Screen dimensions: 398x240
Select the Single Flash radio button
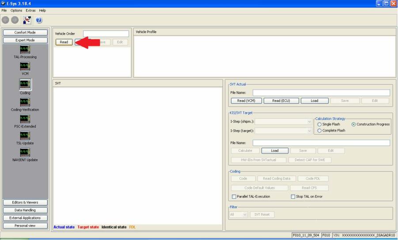(319, 124)
